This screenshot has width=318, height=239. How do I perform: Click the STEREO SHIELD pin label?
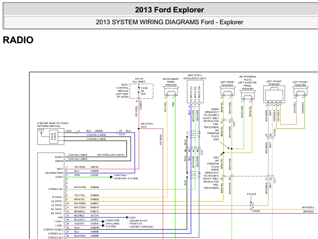[x=53, y=229]
